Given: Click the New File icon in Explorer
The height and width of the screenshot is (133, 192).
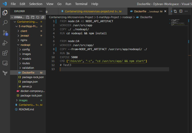Looking at the screenshot, I should (x=28, y=17).
